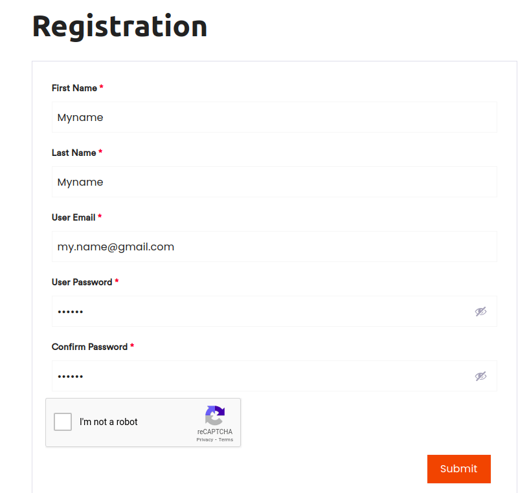Screen dimensions: 529x493
Task: Click the User Password label
Action: coord(82,282)
